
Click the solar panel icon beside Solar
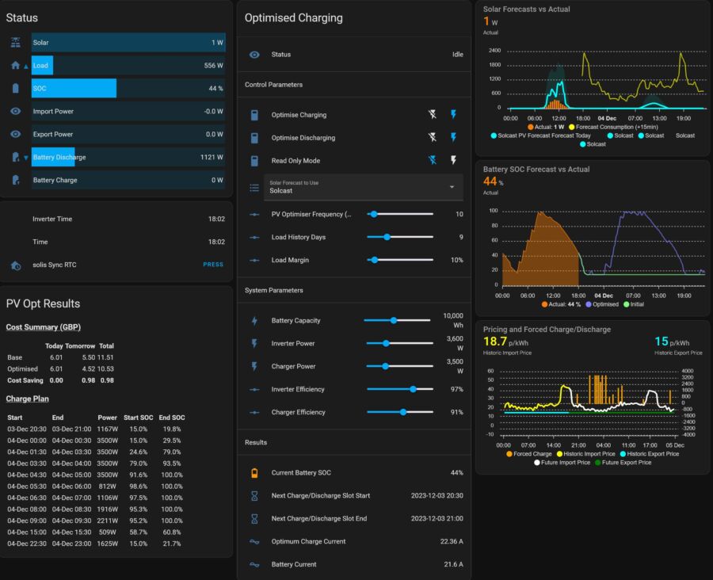click(x=16, y=42)
